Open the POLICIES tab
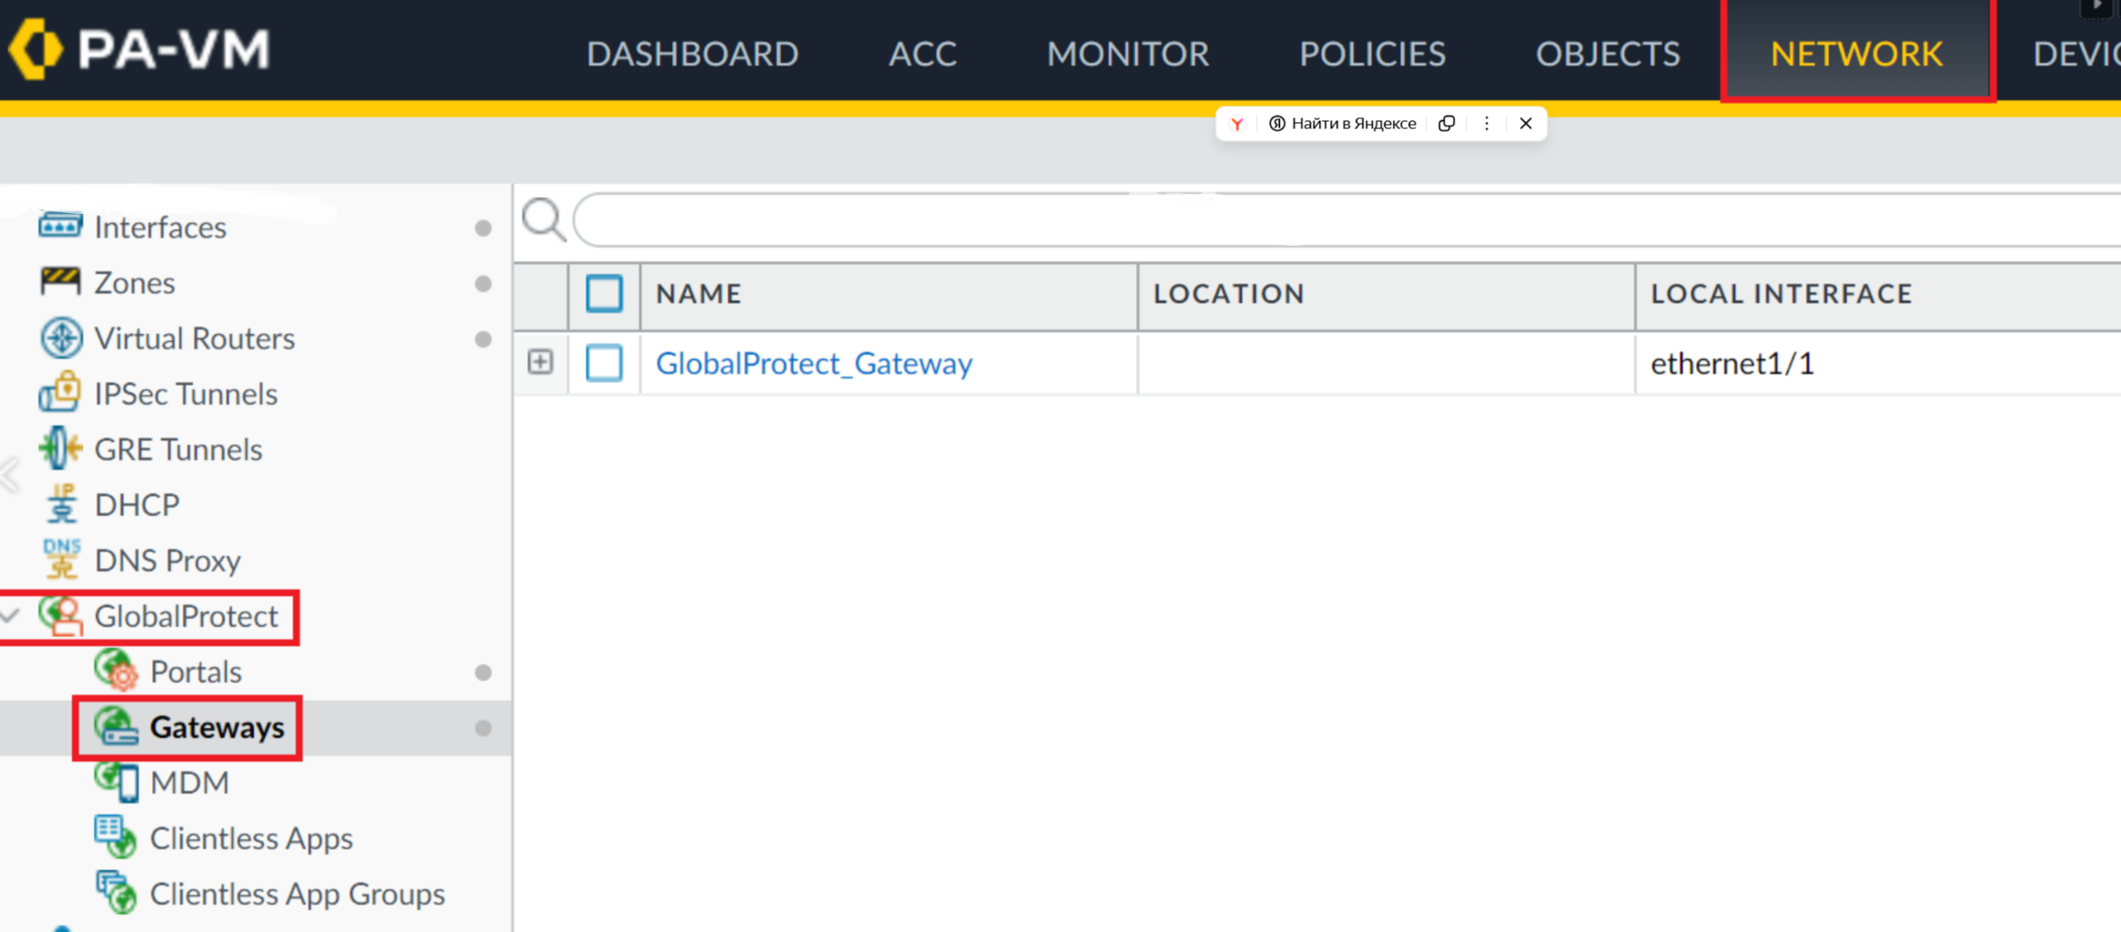Image resolution: width=2121 pixels, height=932 pixels. pyautogui.click(x=1373, y=54)
